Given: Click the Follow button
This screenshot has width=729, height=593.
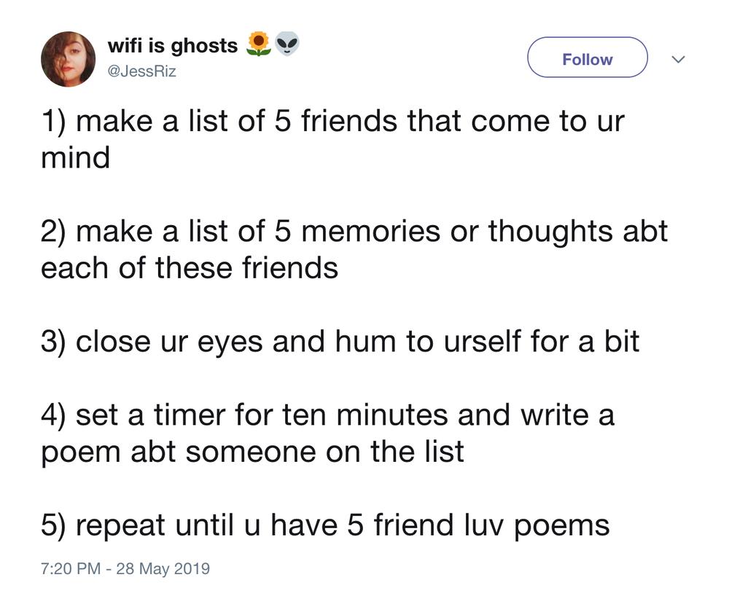Looking at the screenshot, I should 587,57.
